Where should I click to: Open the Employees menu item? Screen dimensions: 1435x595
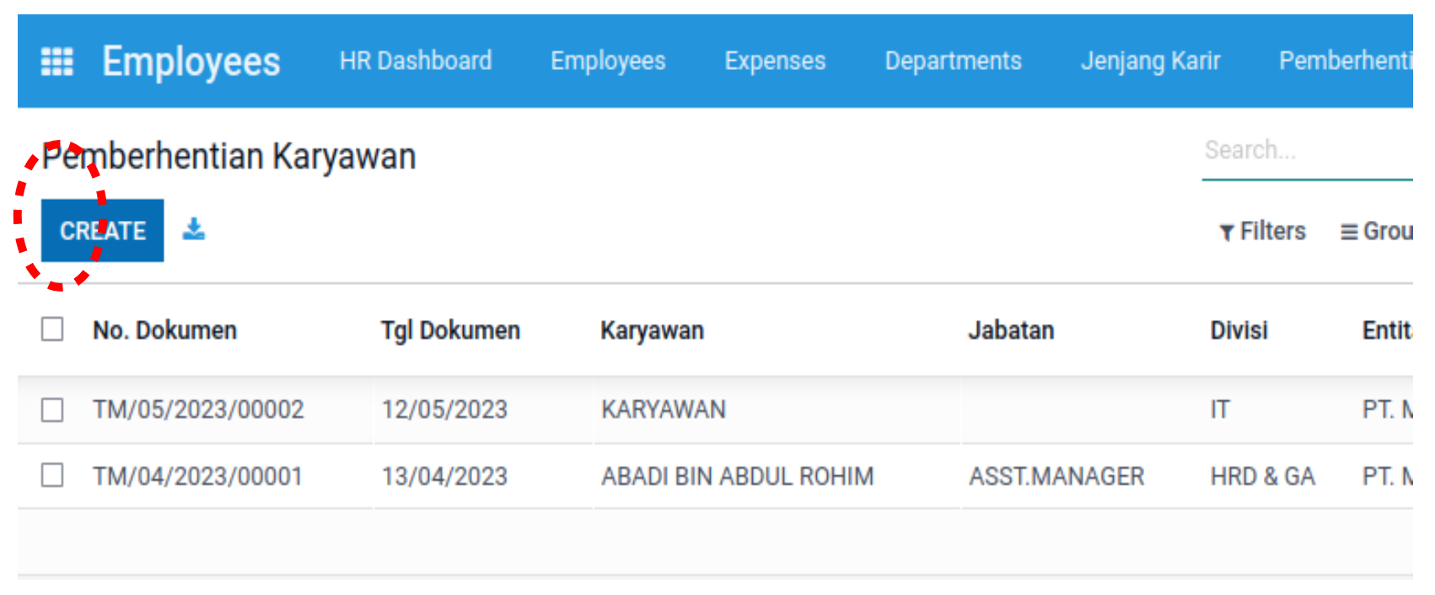coord(608,61)
